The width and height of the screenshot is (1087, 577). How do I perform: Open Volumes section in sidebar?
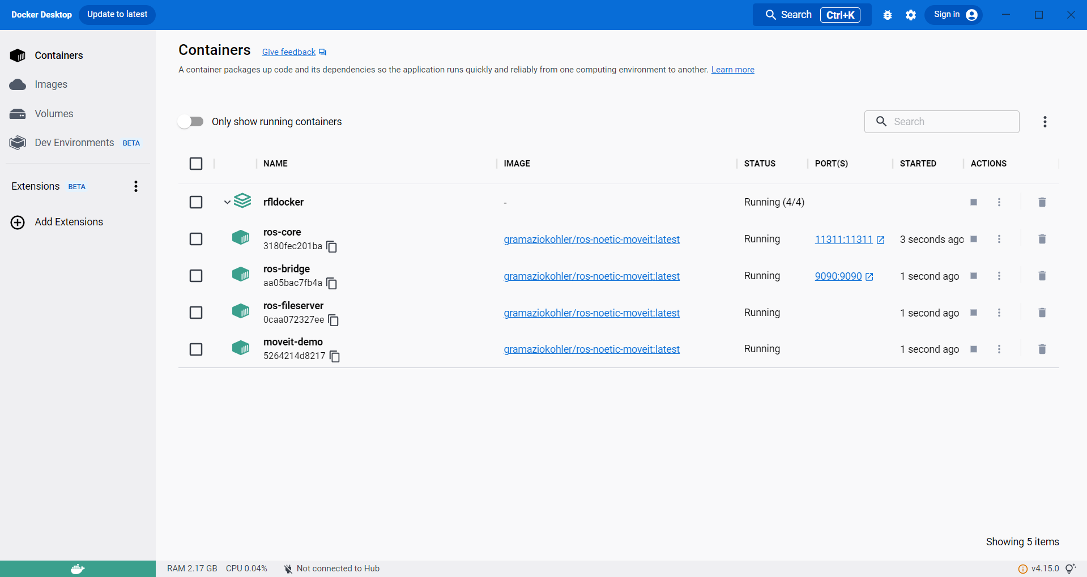[54, 114]
